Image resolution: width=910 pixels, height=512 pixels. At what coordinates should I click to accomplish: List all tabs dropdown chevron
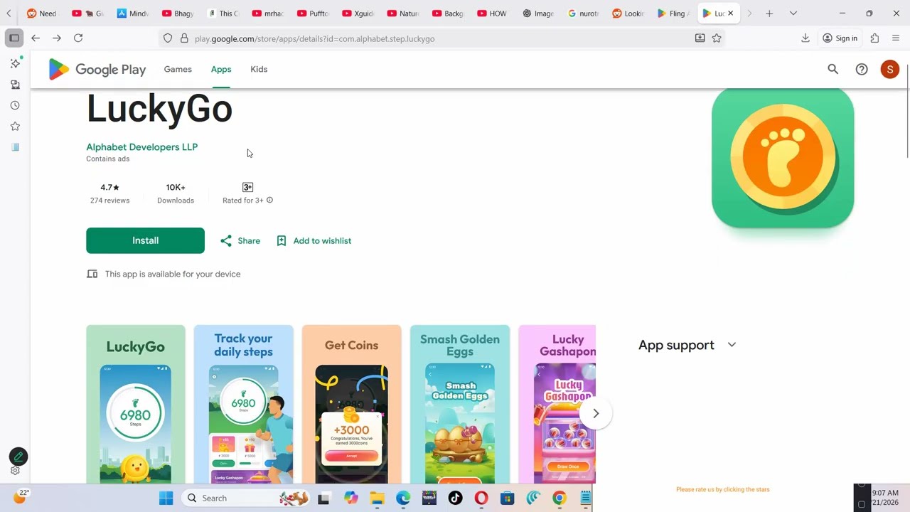tap(793, 14)
